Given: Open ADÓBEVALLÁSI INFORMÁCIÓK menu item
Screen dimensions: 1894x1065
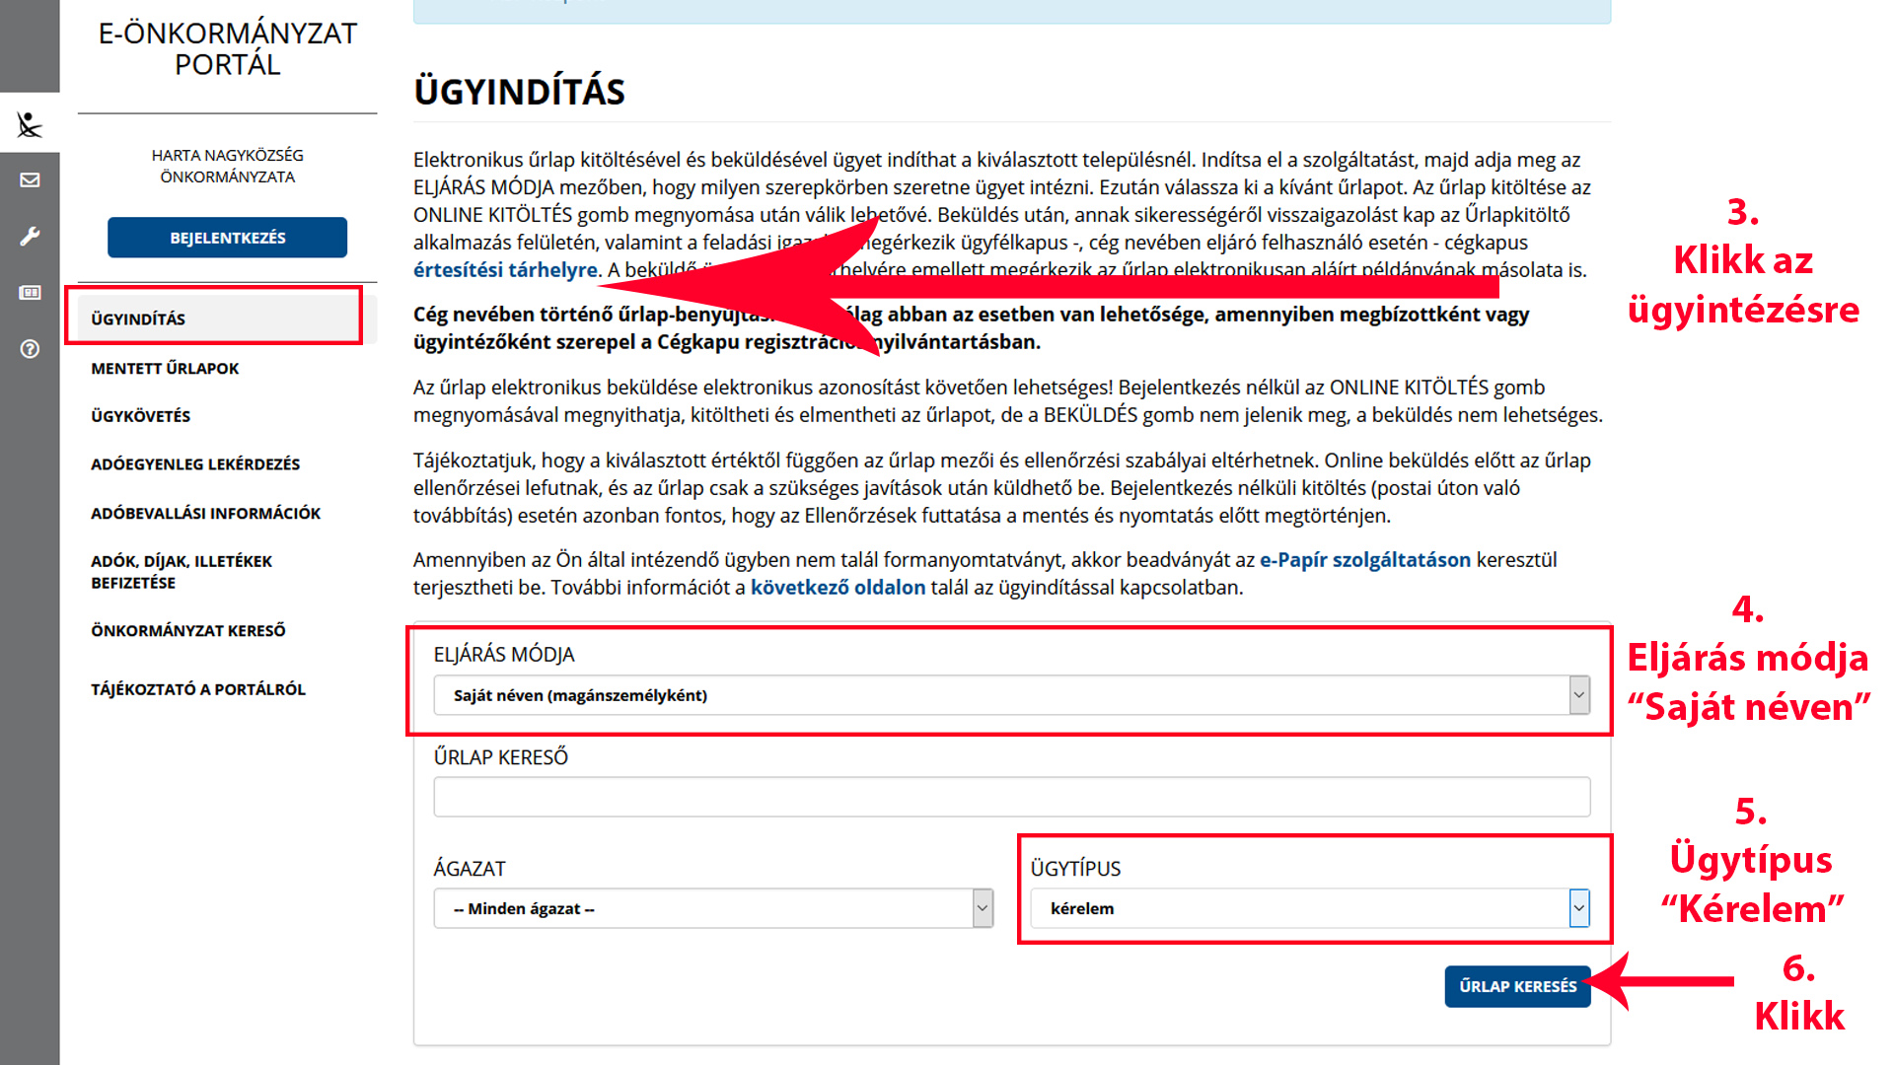Looking at the screenshot, I should [206, 513].
